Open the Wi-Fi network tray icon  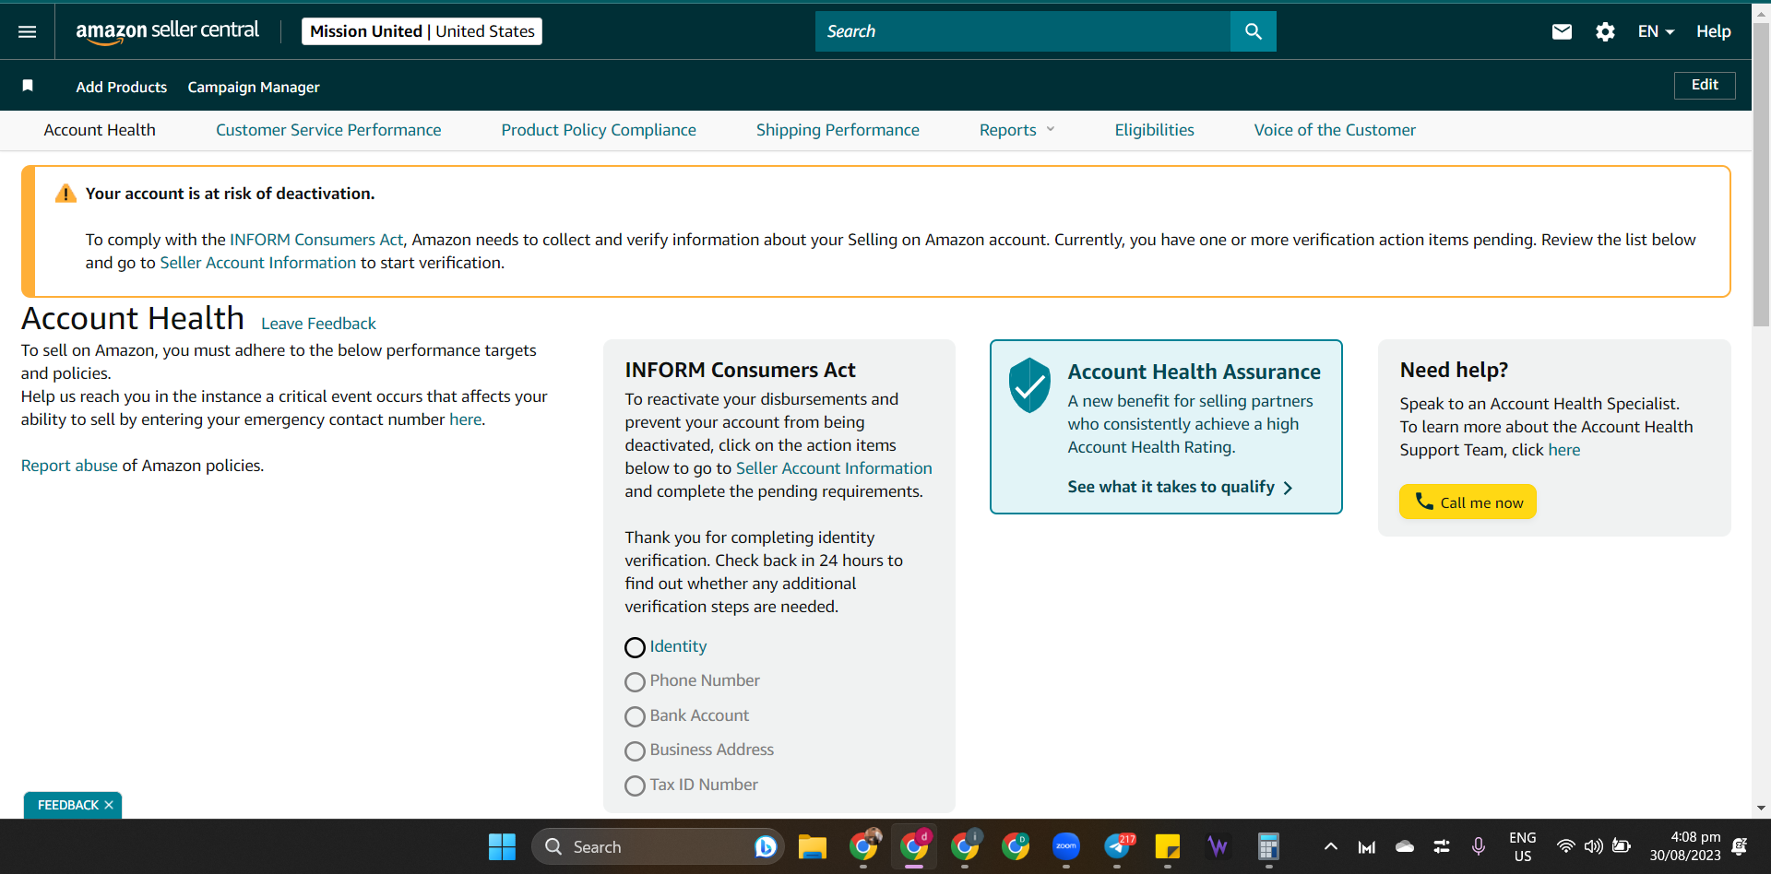(1565, 846)
